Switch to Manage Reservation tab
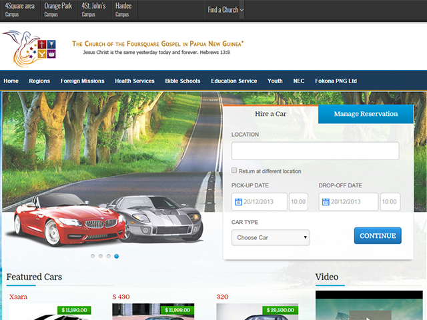The width and height of the screenshot is (427, 320). coord(366,114)
